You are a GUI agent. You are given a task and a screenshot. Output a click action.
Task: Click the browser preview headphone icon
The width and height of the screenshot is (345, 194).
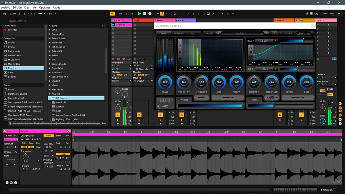[10, 123]
